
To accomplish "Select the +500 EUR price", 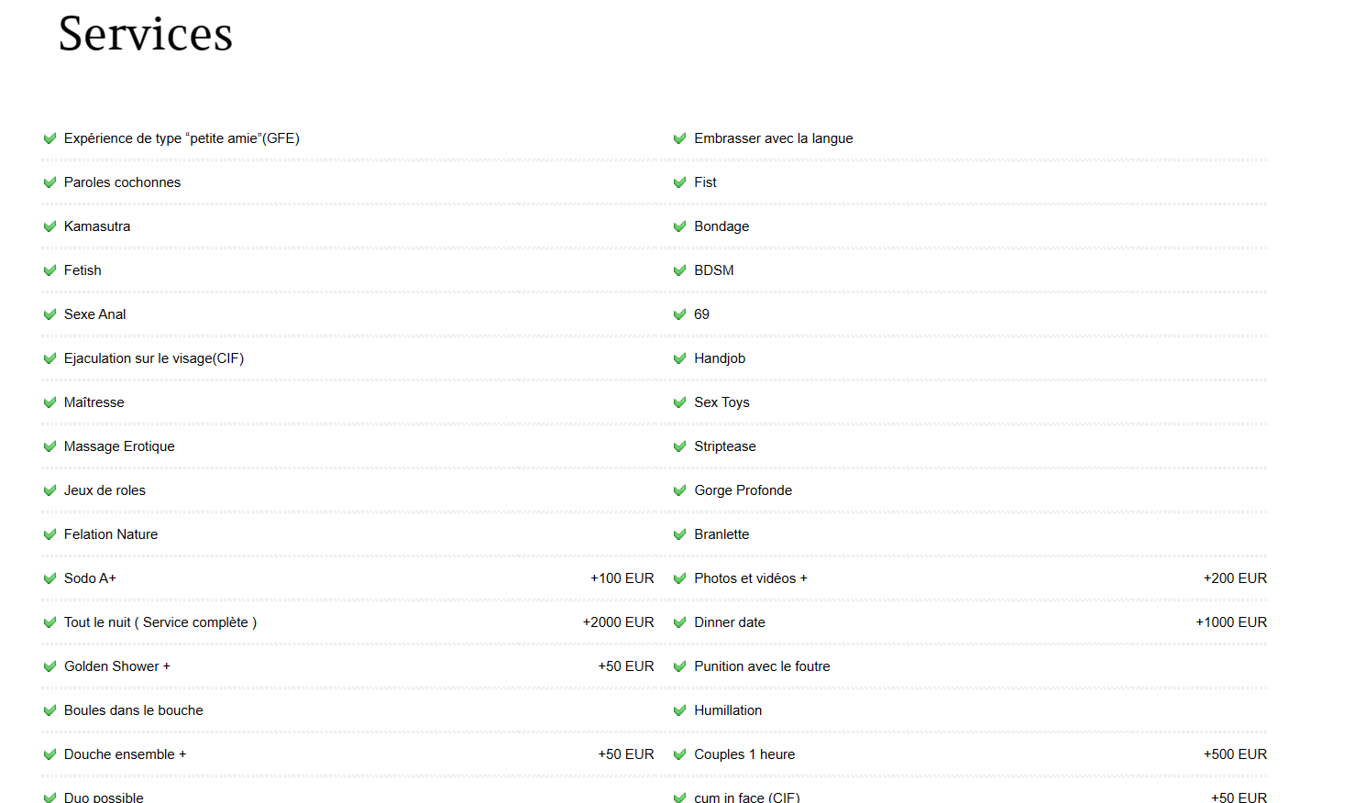I will point(1235,754).
